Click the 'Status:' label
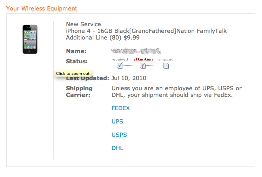Viewport: 262px width, 177px height. (x=77, y=61)
